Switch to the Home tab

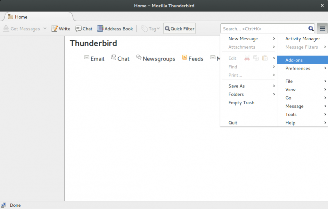39,17
